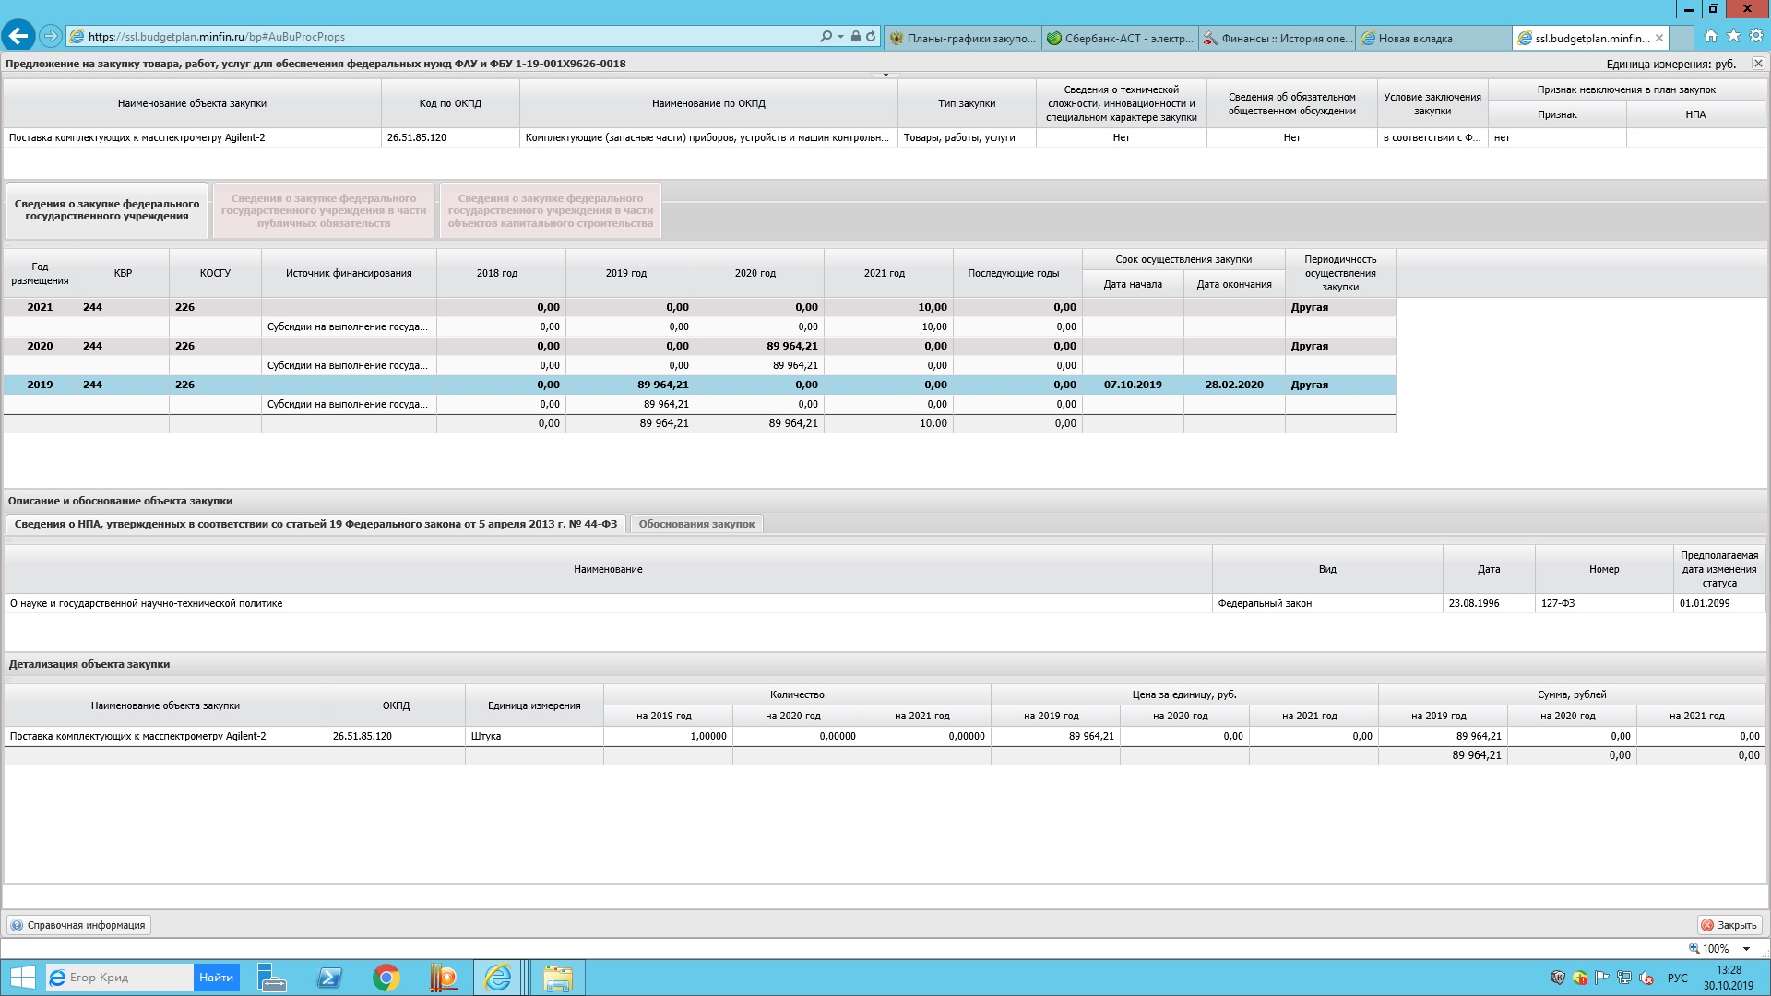The image size is (1771, 996).
Task: Switch to the Обоснования закупок tab
Action: [x=696, y=524]
